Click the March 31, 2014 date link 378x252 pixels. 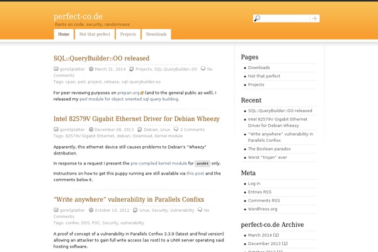point(110,69)
